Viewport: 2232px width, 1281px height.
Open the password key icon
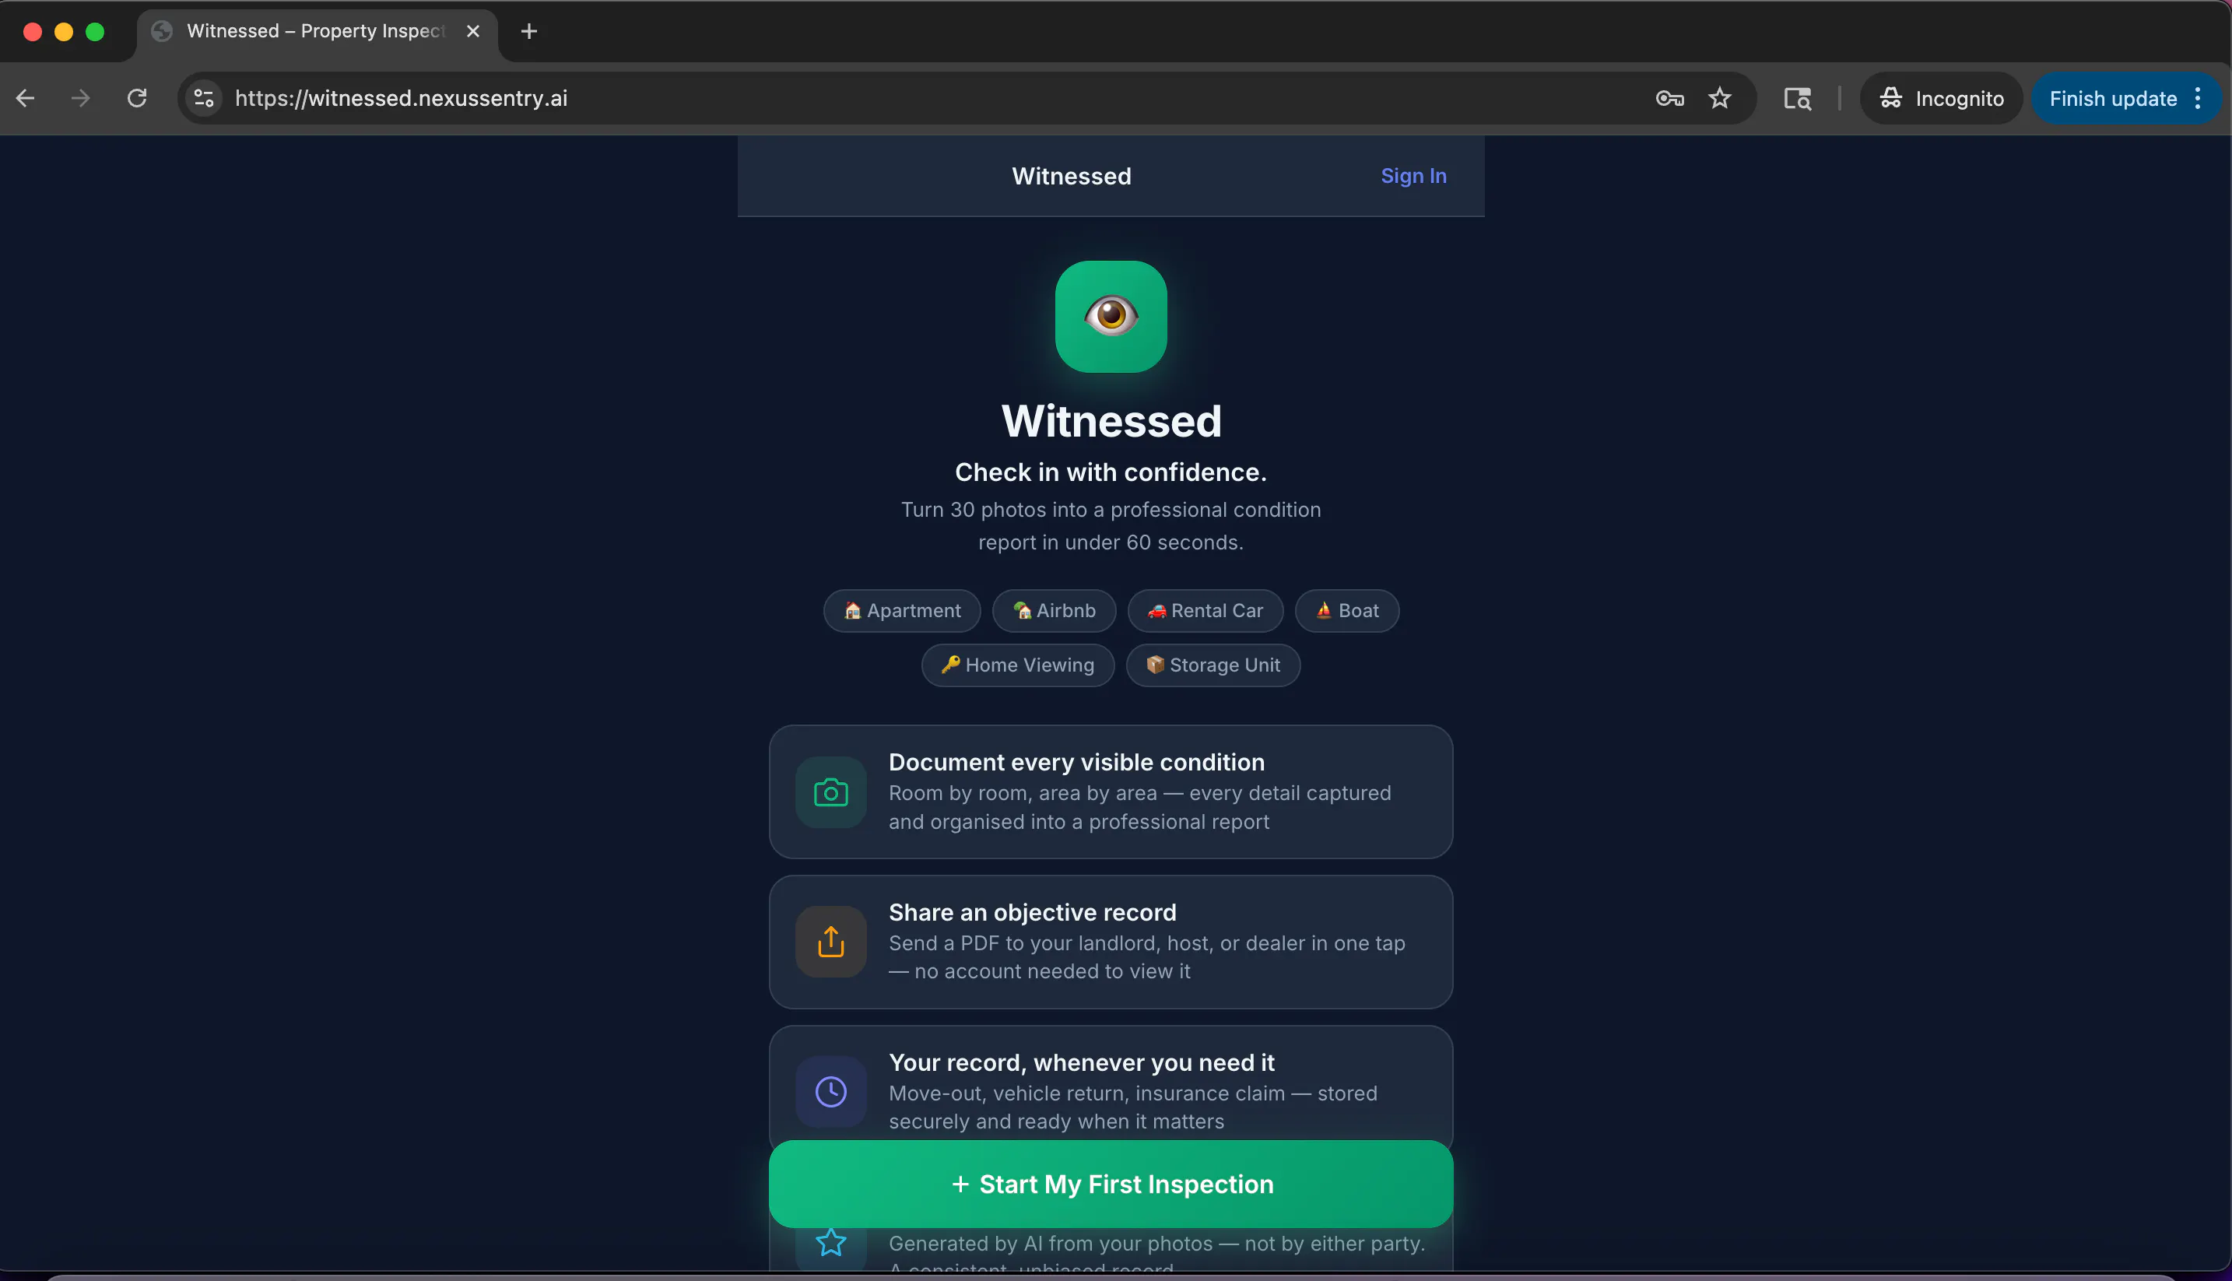1669,97
